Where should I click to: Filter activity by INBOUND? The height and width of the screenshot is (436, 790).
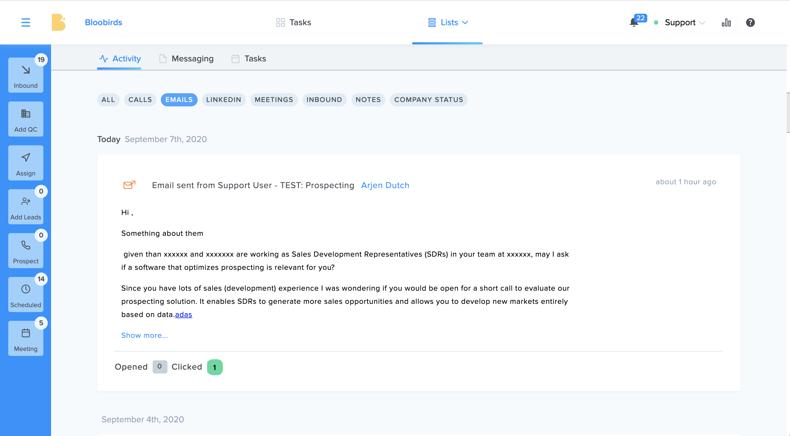tap(324, 100)
